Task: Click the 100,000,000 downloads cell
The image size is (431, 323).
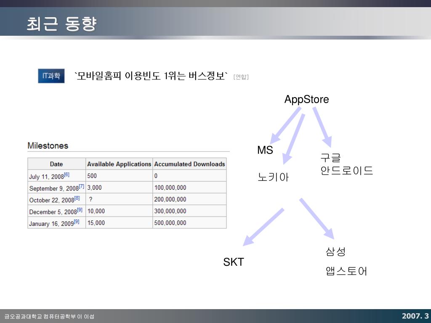Action: (x=189, y=188)
